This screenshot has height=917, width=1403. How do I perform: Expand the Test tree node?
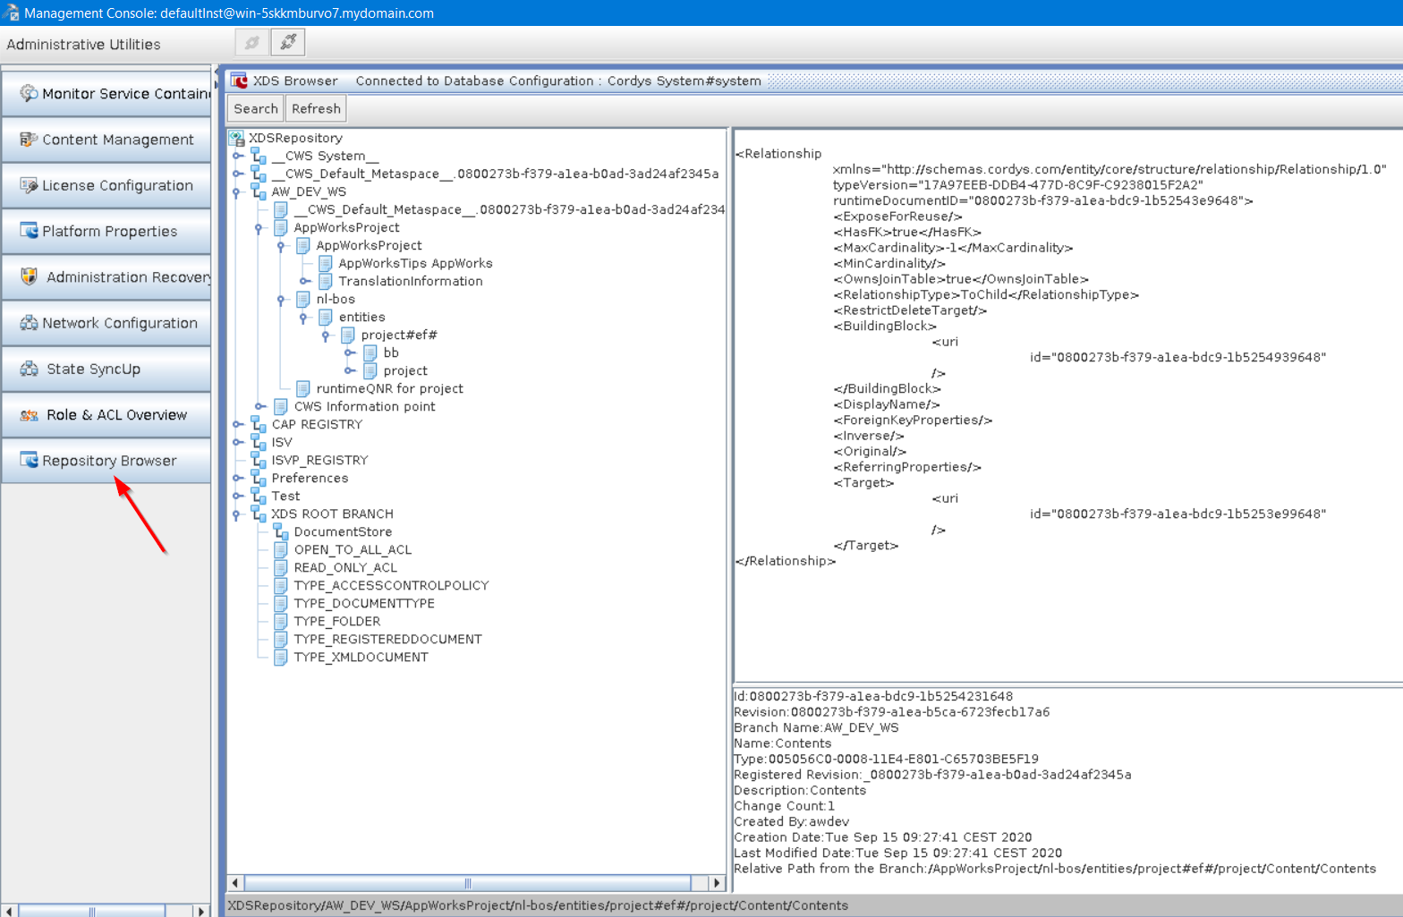pyautogui.click(x=237, y=496)
